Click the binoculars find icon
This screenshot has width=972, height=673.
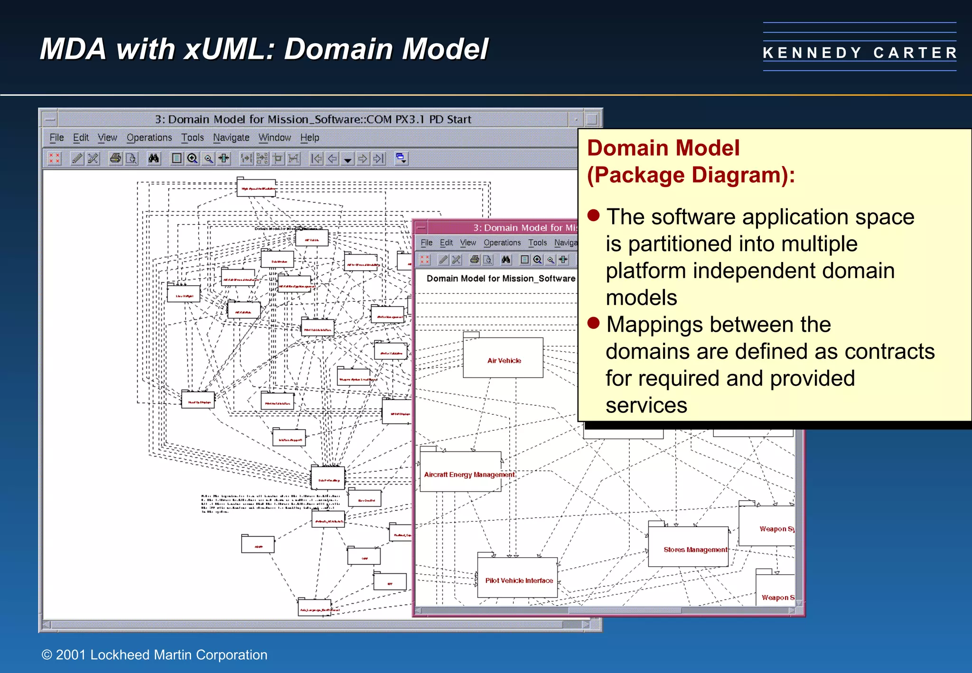pyautogui.click(x=153, y=159)
